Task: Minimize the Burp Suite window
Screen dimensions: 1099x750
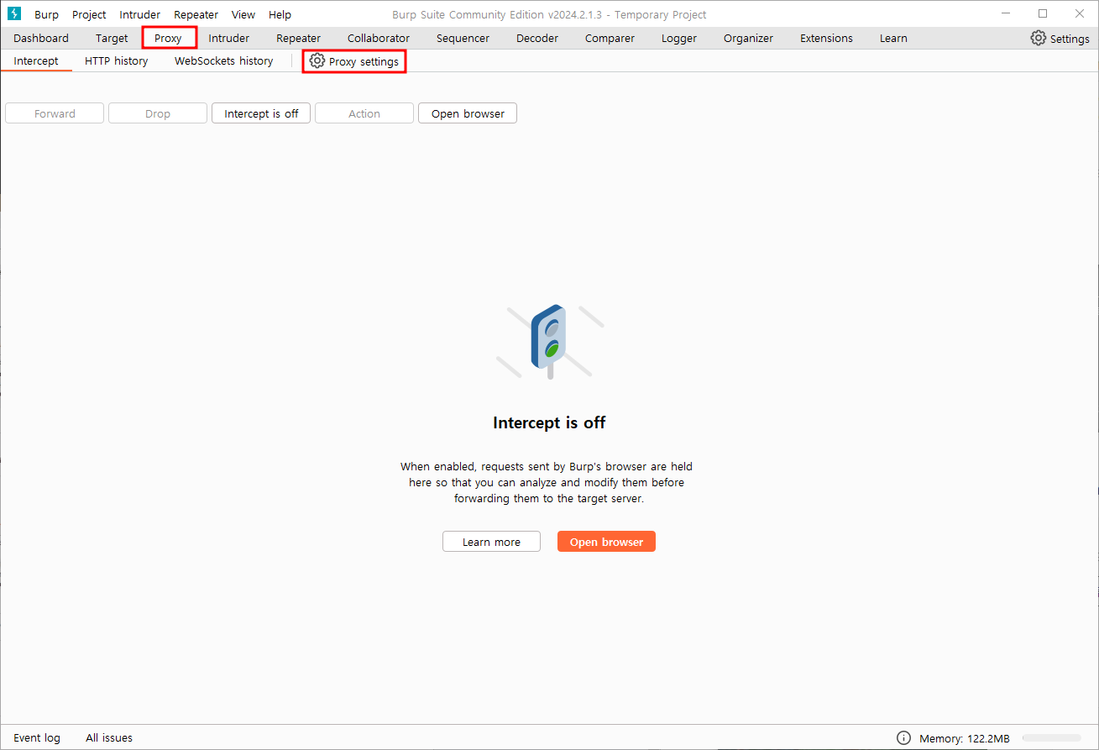Action: pos(1005,13)
